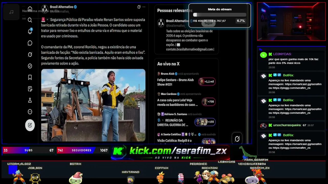Click the Seguir follow button

coord(208,23)
